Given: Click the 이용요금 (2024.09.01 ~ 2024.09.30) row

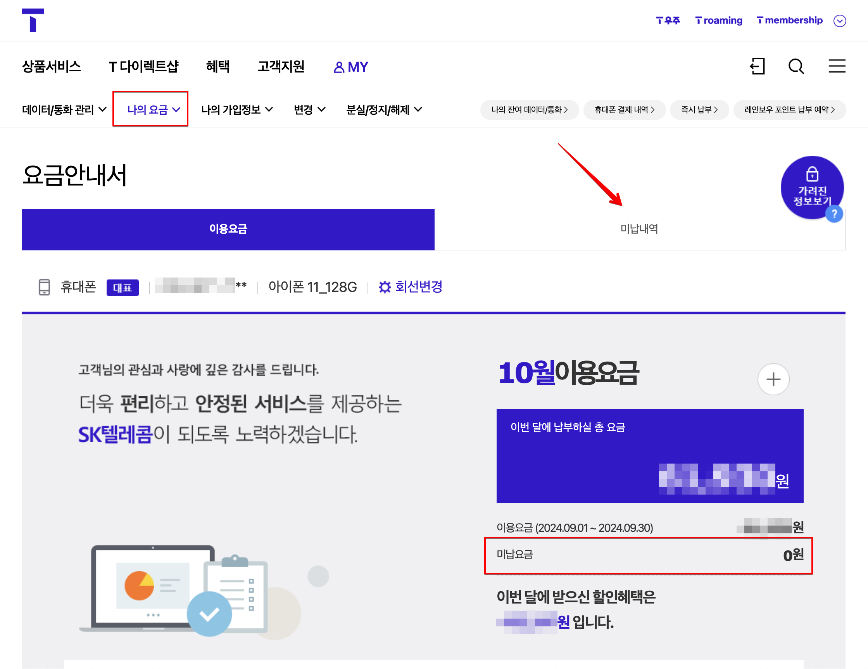Looking at the screenshot, I should click(x=650, y=528).
